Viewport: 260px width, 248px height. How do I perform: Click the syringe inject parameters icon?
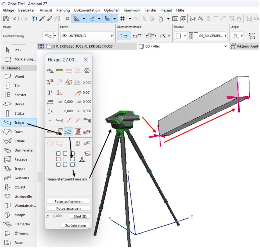point(50,18)
